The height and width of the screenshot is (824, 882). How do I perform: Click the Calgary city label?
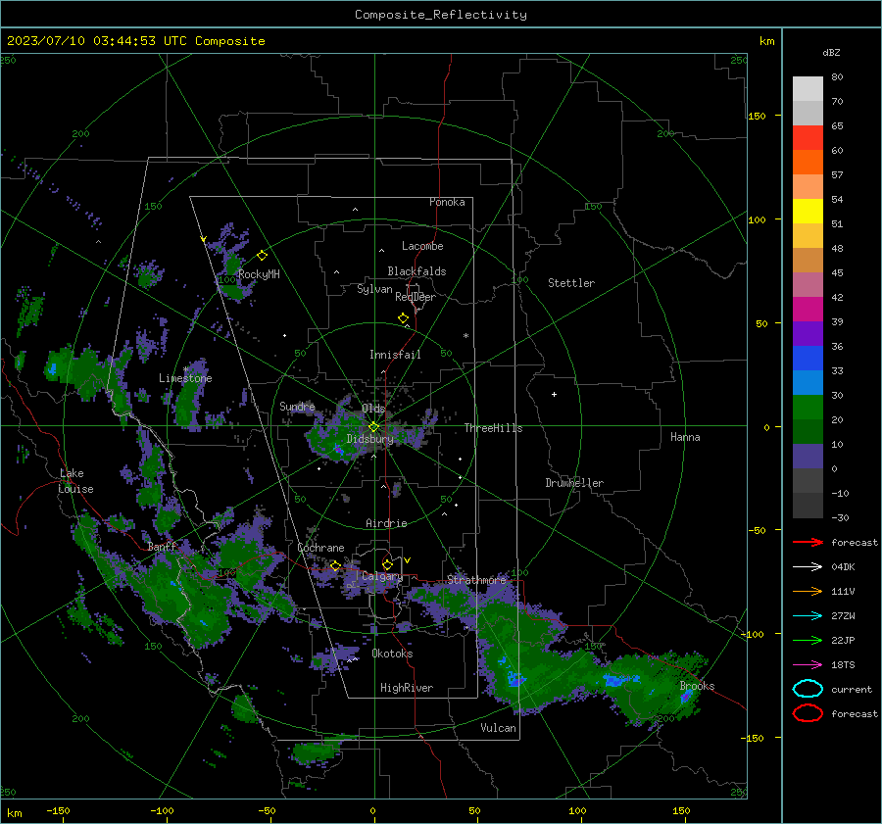[x=382, y=576]
